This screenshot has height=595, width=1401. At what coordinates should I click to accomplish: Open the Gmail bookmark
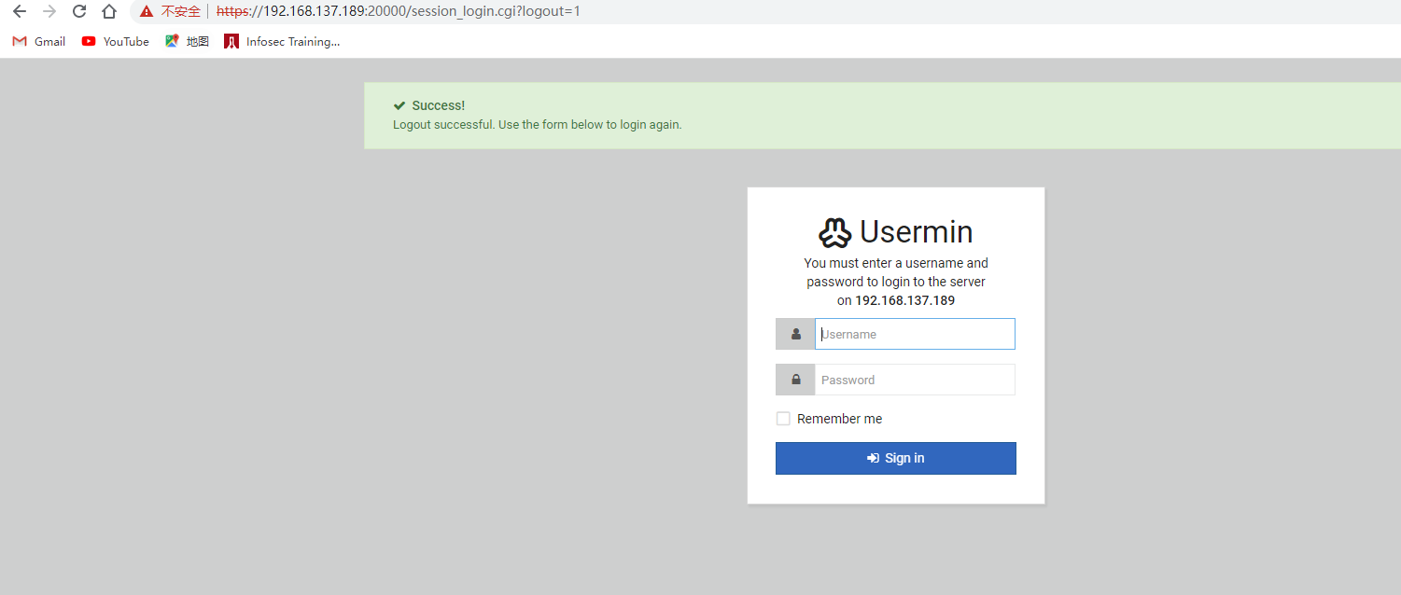pos(39,41)
